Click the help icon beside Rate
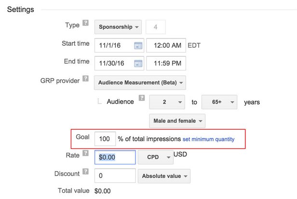297x199 pixels. point(86,153)
